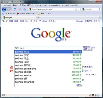Click the magnifier icon in the search box
103x98 pixels.
pos(99,9)
